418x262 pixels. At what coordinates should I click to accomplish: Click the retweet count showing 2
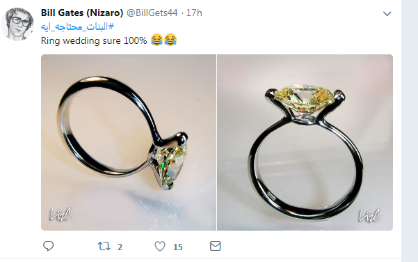tap(120, 247)
